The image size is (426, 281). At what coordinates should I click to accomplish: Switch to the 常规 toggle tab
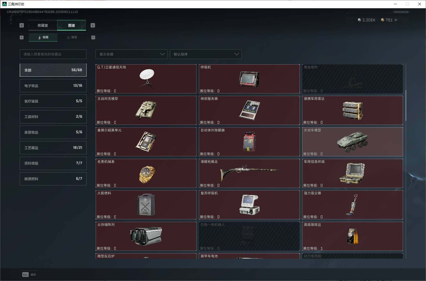pyautogui.click(x=43, y=37)
